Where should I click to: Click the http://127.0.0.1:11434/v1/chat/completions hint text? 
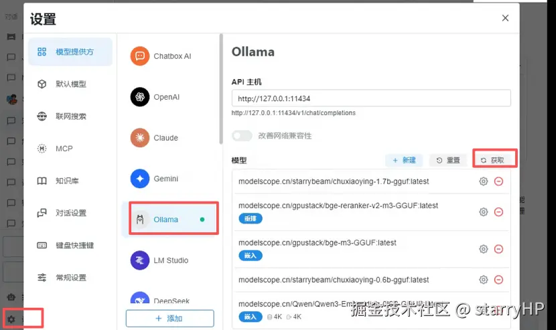coord(293,113)
